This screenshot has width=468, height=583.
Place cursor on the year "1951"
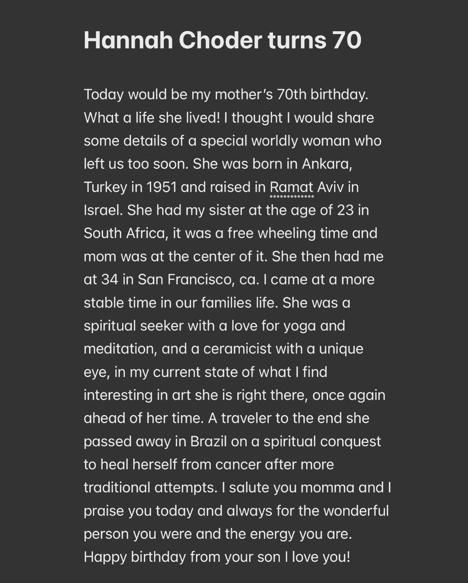click(x=161, y=187)
